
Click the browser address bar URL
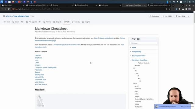37,9
